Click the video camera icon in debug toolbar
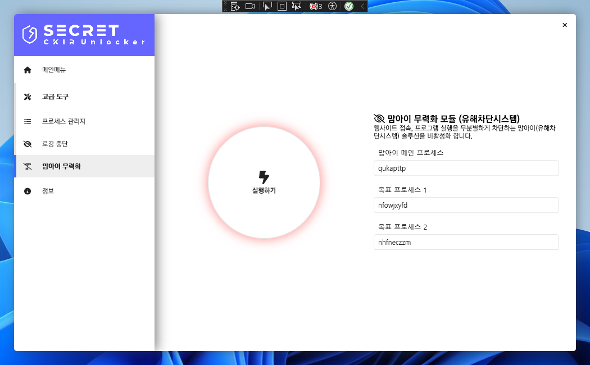Screen dimensions: 590x365 pos(250,6)
